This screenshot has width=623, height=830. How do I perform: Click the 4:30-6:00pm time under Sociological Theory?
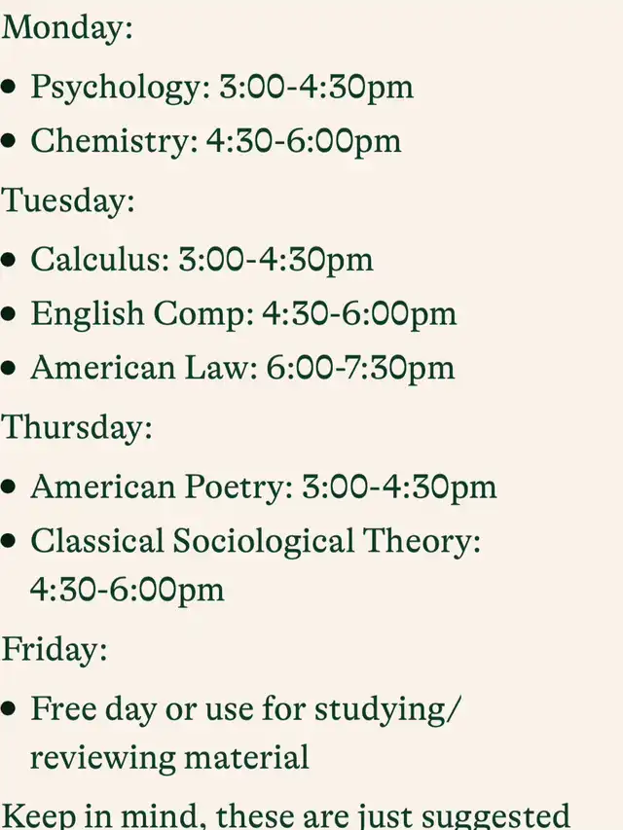128,591
